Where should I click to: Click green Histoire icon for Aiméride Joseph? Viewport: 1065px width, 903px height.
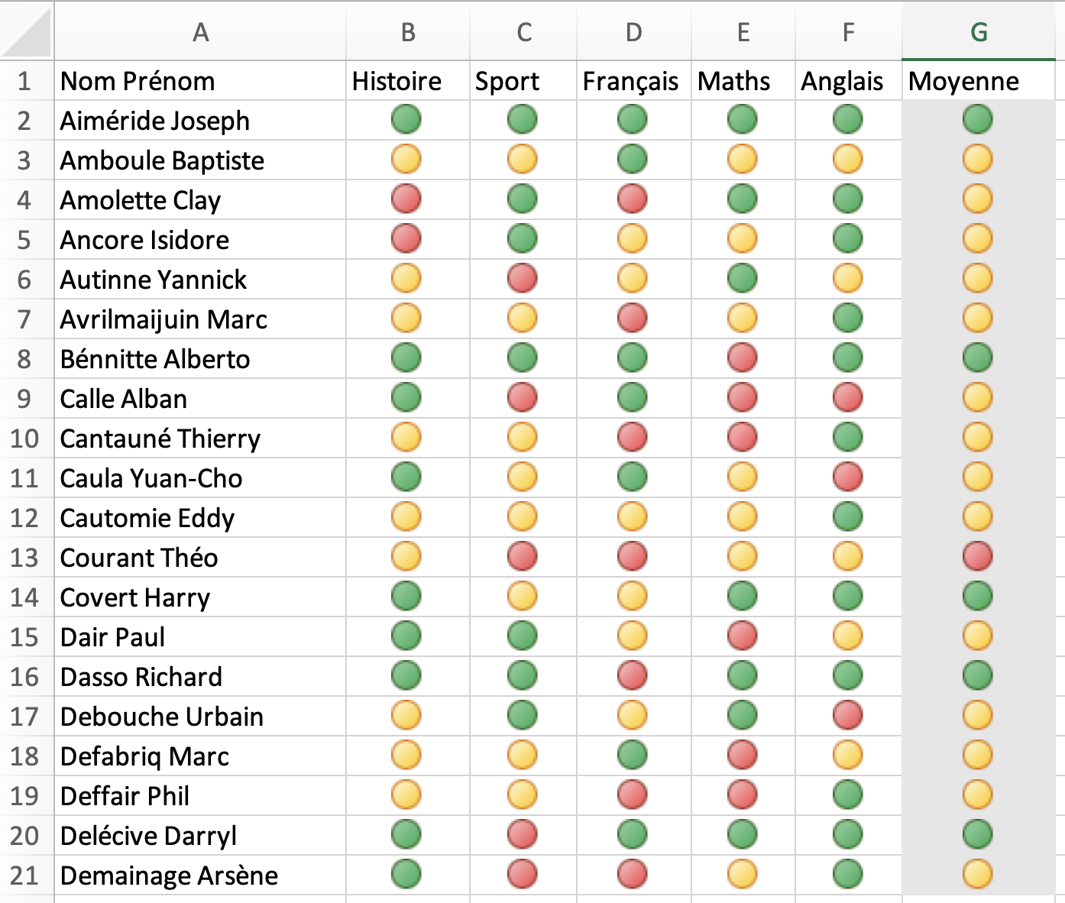pos(406,120)
